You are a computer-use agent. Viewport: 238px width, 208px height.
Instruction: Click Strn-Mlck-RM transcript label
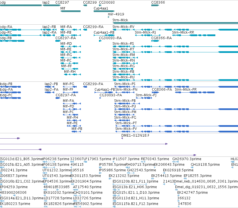124,55
